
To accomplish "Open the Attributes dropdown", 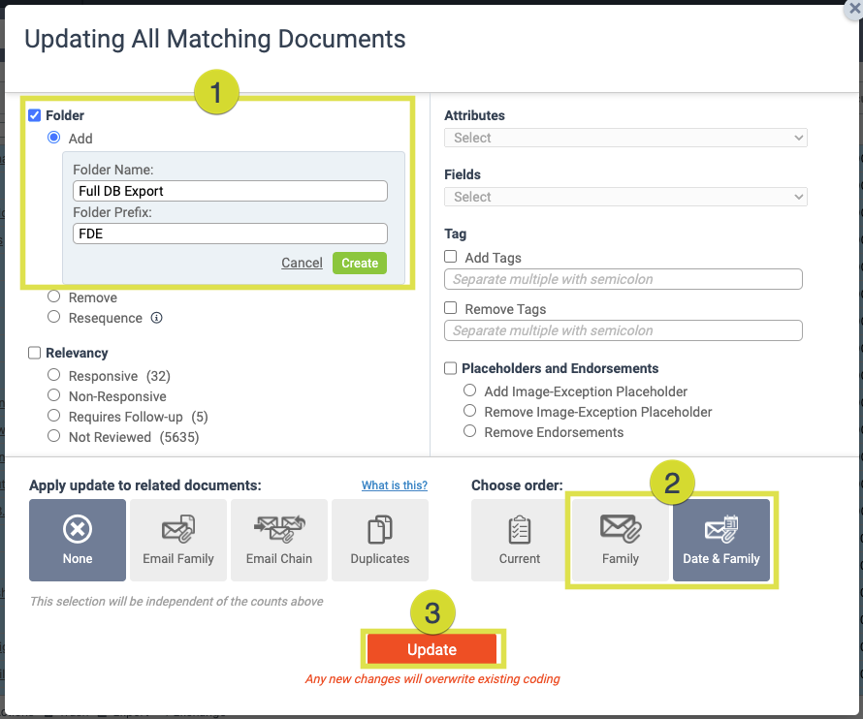I will point(625,138).
